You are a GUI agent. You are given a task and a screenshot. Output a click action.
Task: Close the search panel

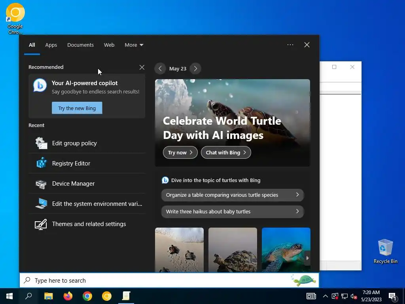pyautogui.click(x=307, y=45)
